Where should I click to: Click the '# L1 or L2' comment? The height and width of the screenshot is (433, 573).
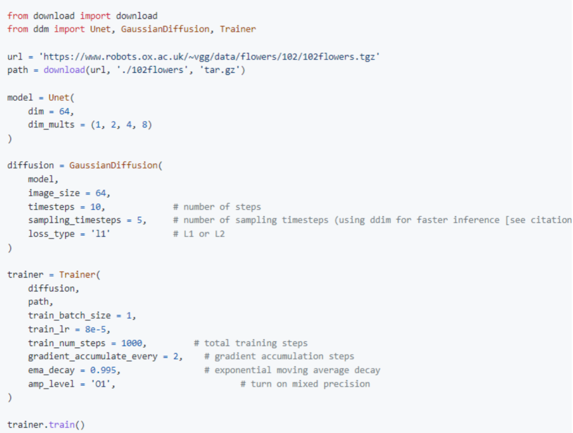(x=199, y=234)
